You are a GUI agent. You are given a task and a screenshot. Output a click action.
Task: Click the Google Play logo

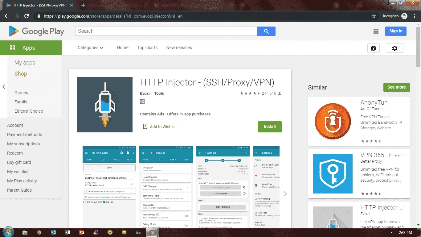[36, 31]
